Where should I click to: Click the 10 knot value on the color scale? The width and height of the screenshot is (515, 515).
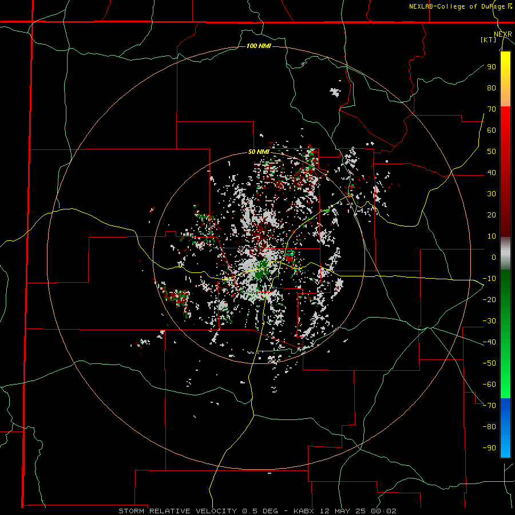[492, 236]
